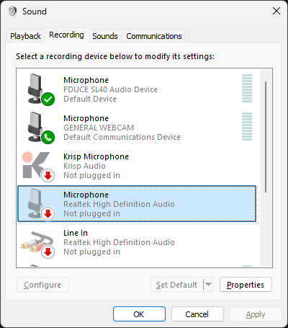
Task: Click the red arrow on Krisp Microphone
Action: [x=48, y=175]
